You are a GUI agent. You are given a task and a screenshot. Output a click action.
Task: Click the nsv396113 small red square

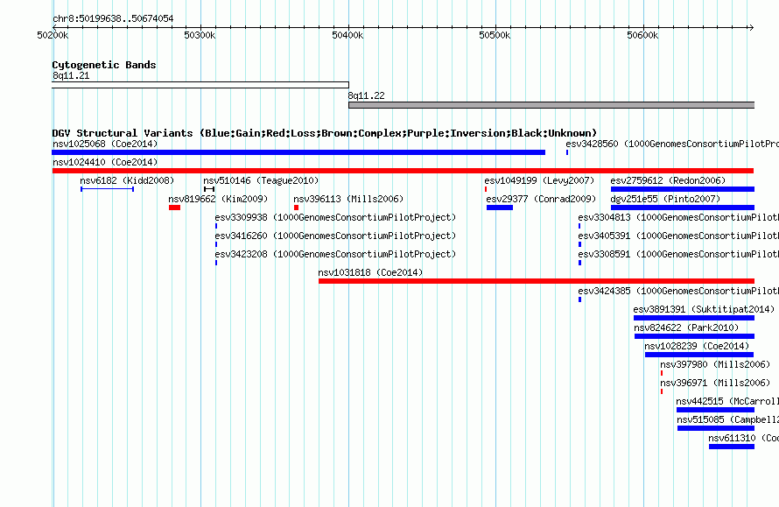(x=296, y=208)
